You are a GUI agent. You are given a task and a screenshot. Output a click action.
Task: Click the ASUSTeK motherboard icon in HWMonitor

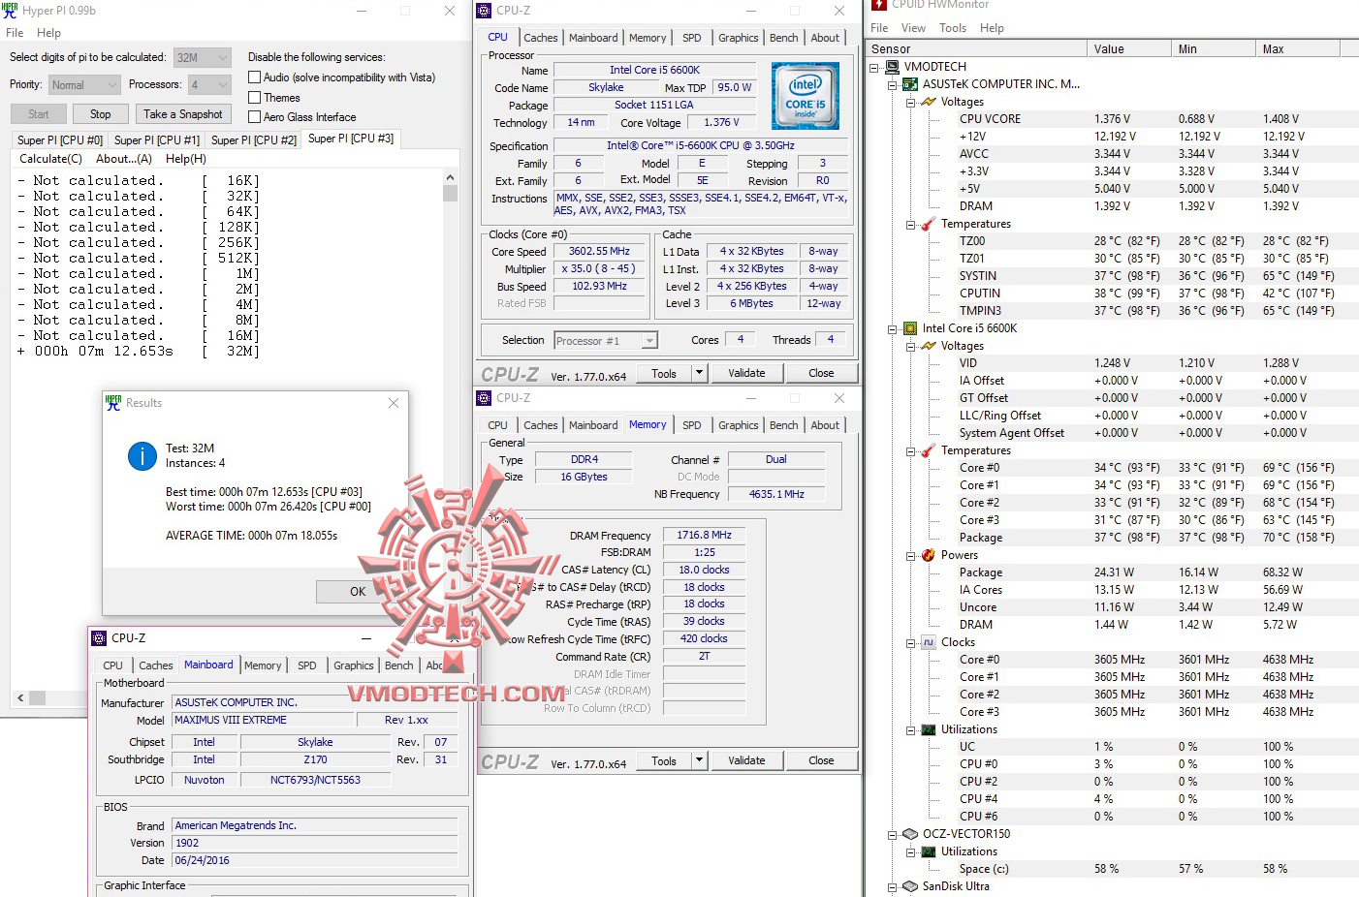908,83
